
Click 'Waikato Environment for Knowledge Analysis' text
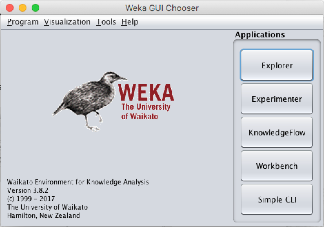78,182
